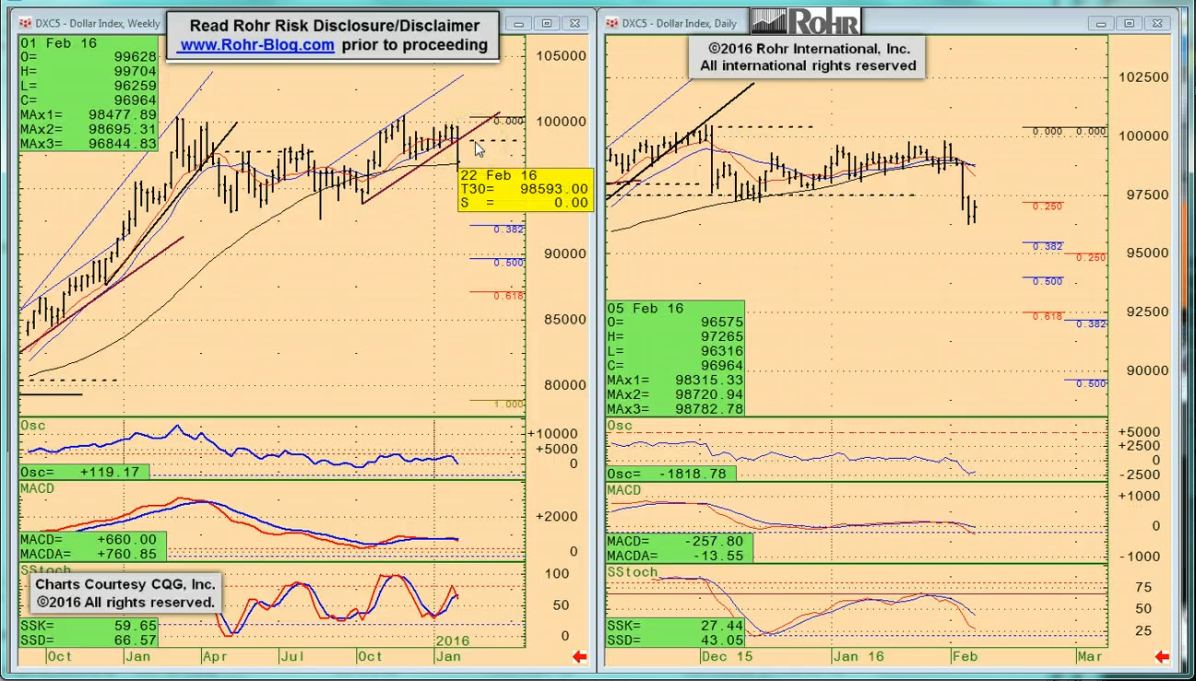1196x681 pixels.
Task: Maximize the Daily Dollar Index chart window
Action: 1129,23
